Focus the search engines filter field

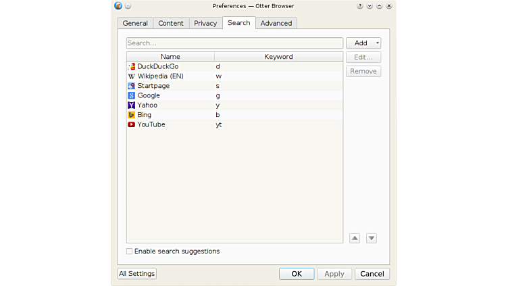(x=234, y=43)
